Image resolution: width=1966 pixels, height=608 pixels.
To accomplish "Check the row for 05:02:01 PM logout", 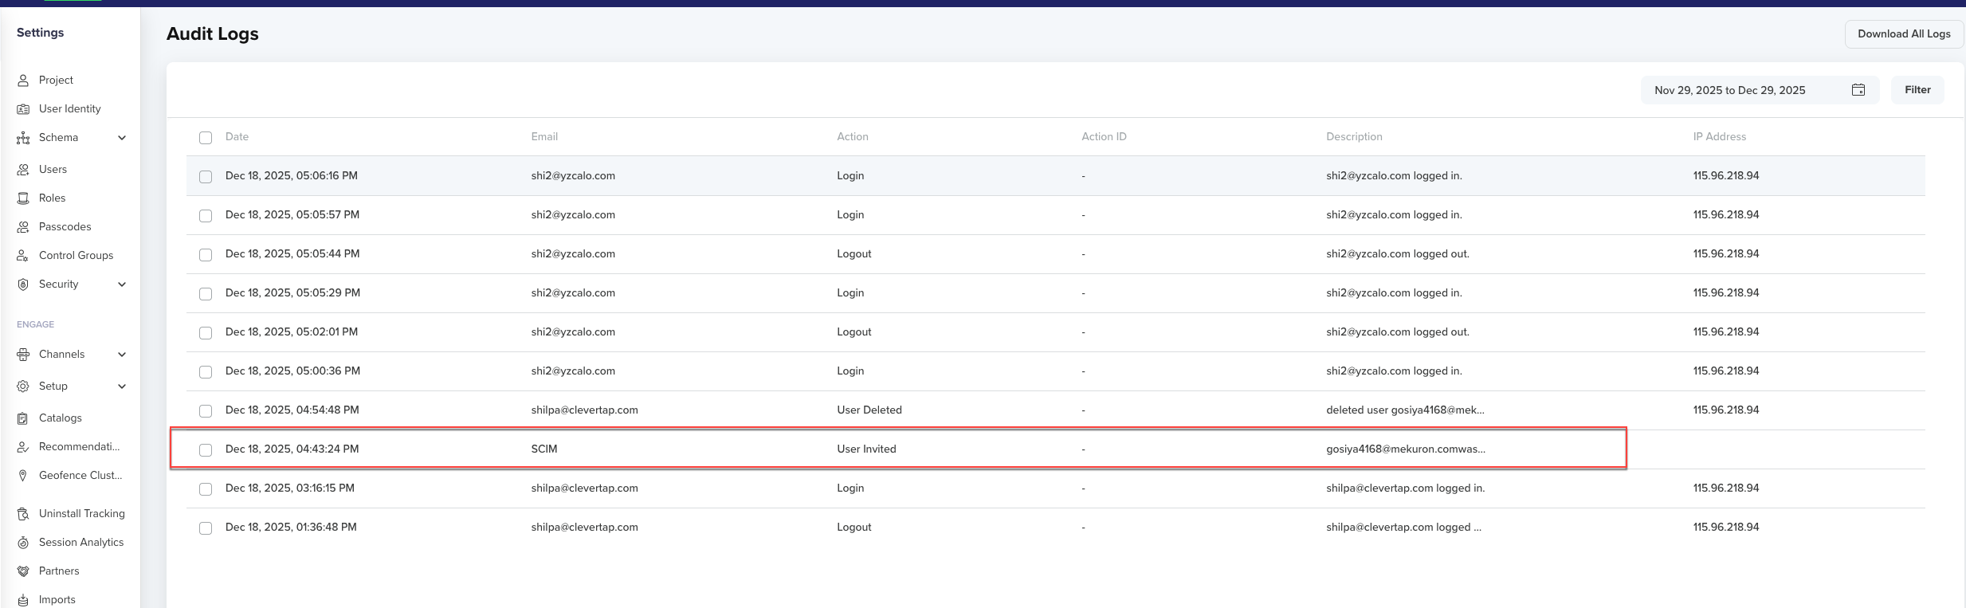I will (x=206, y=333).
